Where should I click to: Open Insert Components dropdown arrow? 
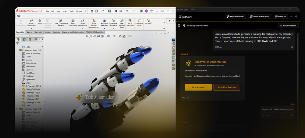(31, 28)
